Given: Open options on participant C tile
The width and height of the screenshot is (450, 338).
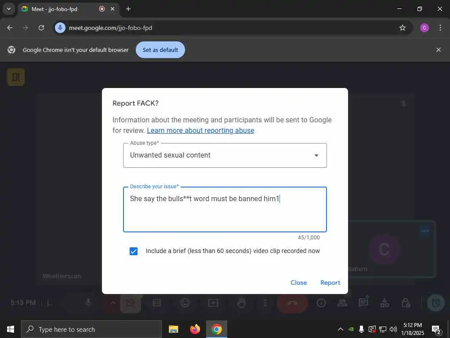Looking at the screenshot, I should [425, 231].
